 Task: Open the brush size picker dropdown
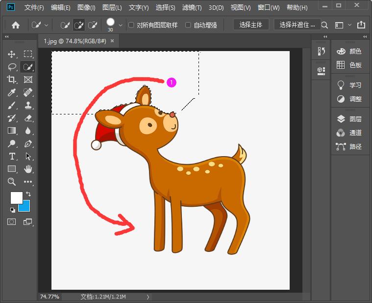121,25
